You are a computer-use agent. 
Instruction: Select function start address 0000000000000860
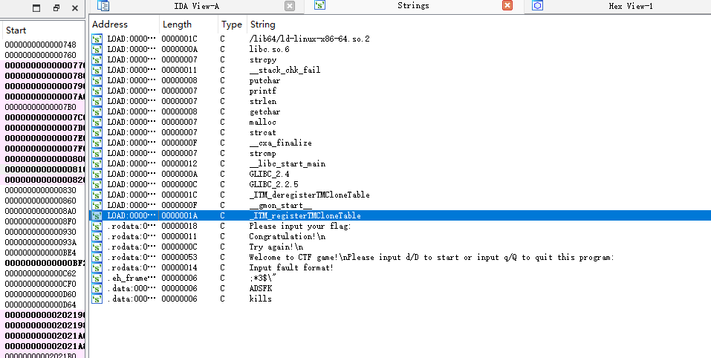pyautogui.click(x=40, y=201)
